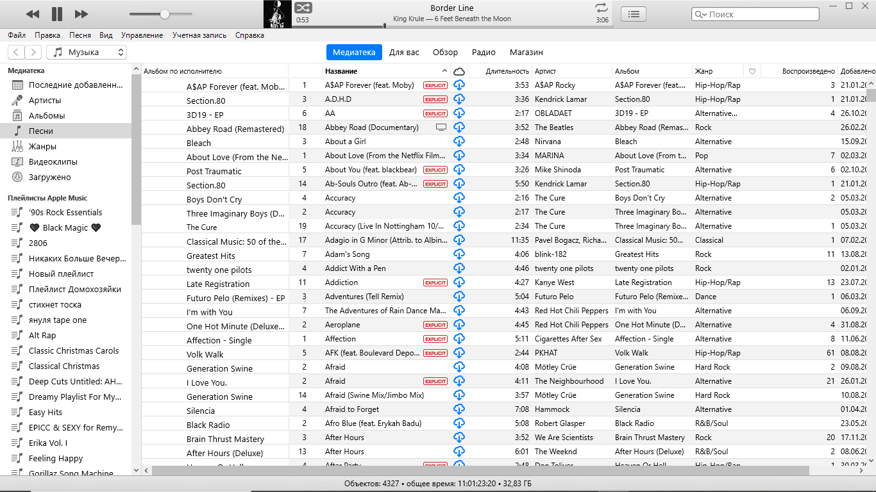Click the heart Love column header
Viewport: 876px width, 492px height.
(x=752, y=71)
